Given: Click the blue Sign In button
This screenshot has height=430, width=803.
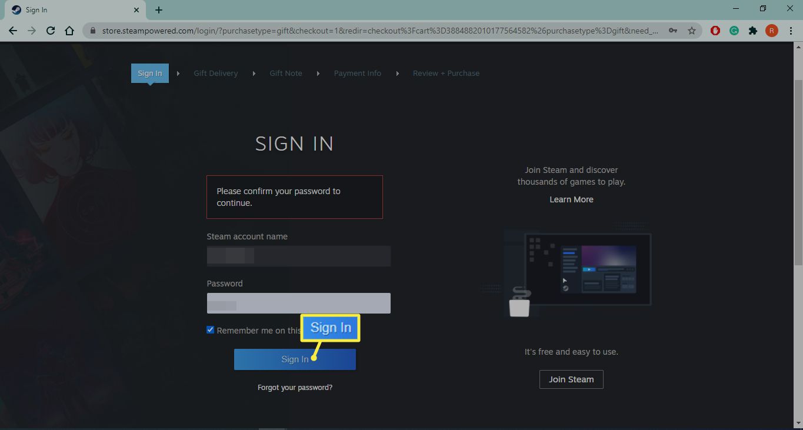Looking at the screenshot, I should tap(295, 359).
